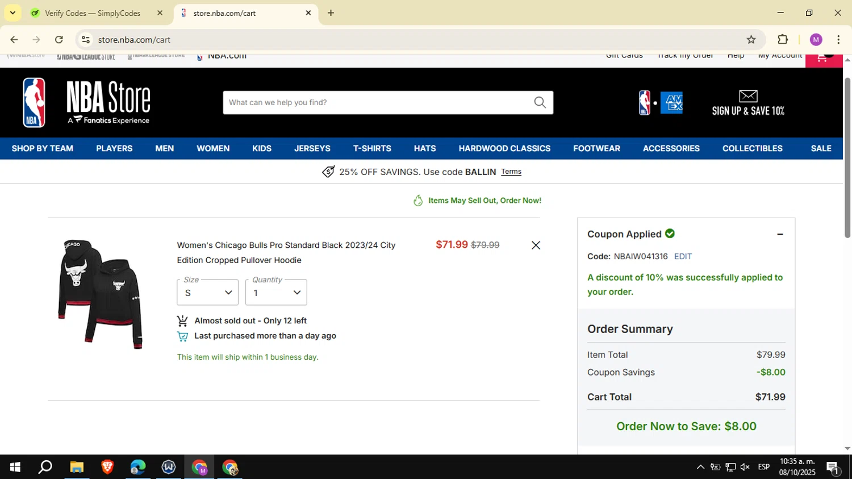Screen dimensions: 852x479
Task: Remove the hoodie with the X icon
Action: [x=536, y=245]
